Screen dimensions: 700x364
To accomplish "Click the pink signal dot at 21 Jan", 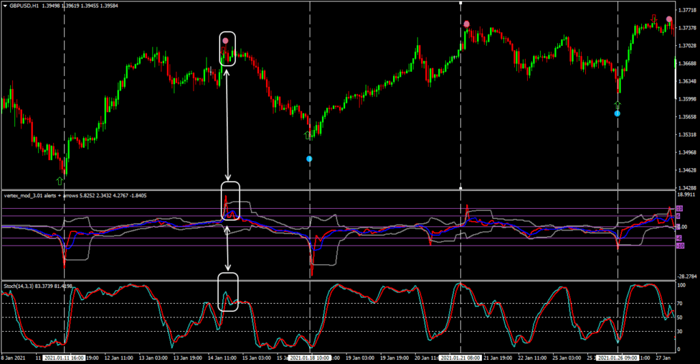I will [467, 25].
